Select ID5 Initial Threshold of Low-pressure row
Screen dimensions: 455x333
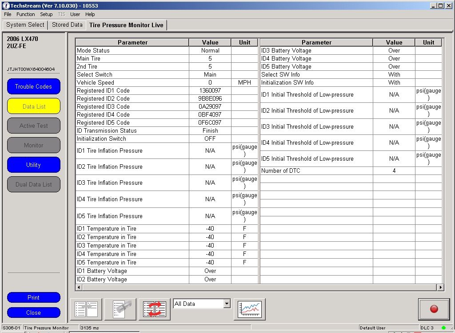tap(351, 158)
